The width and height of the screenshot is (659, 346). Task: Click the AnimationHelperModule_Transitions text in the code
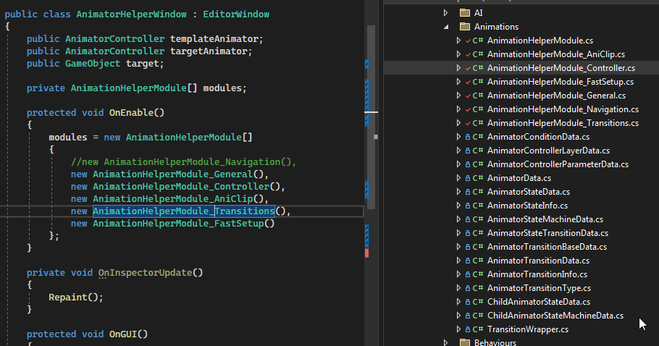[x=183, y=211]
